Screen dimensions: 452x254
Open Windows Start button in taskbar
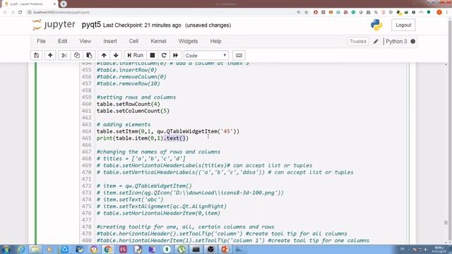pyautogui.click(x=6, y=249)
